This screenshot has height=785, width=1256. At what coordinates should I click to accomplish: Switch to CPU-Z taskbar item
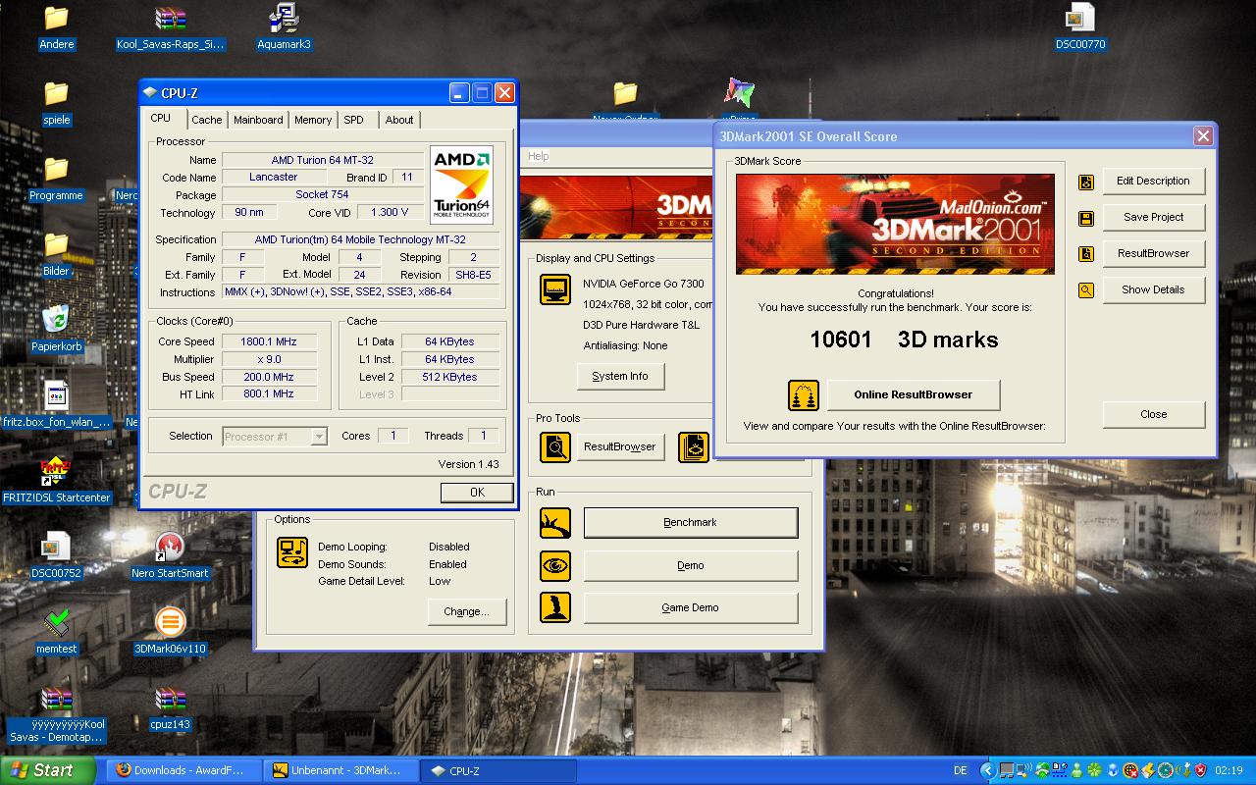(x=498, y=770)
